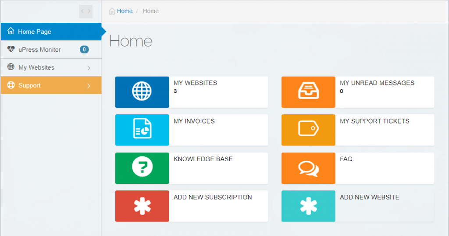Image resolution: width=449 pixels, height=236 pixels.
Task: Click the heartbeat icon beside uPress Monitor
Action: (11, 49)
